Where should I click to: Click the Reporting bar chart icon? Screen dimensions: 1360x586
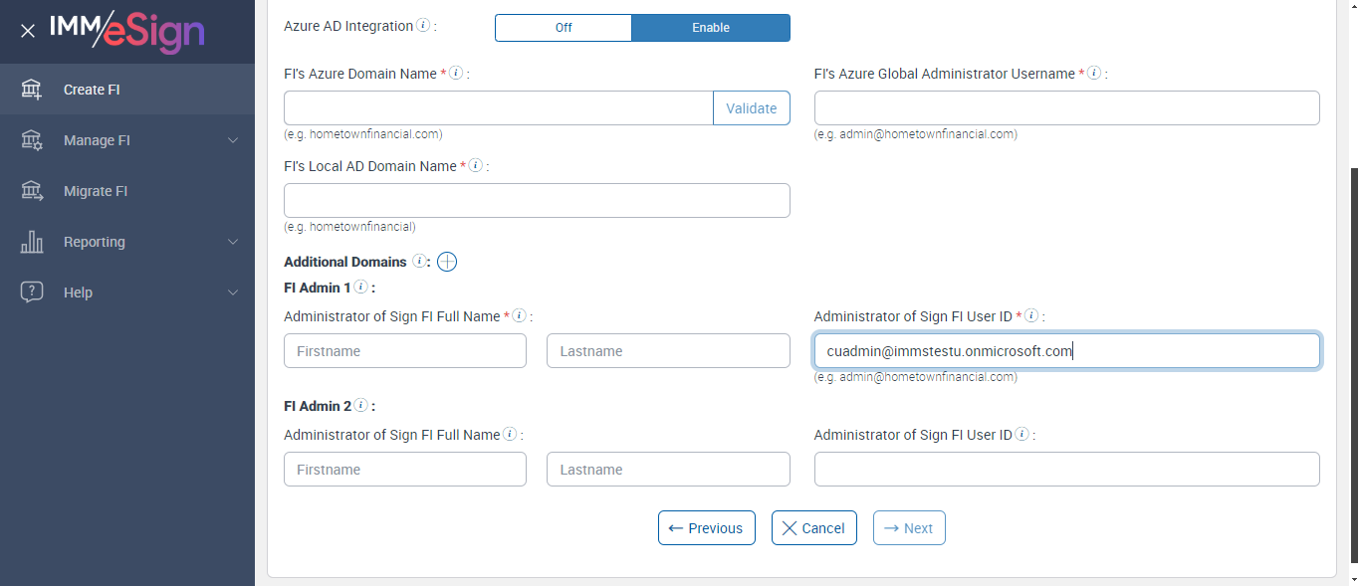32,242
